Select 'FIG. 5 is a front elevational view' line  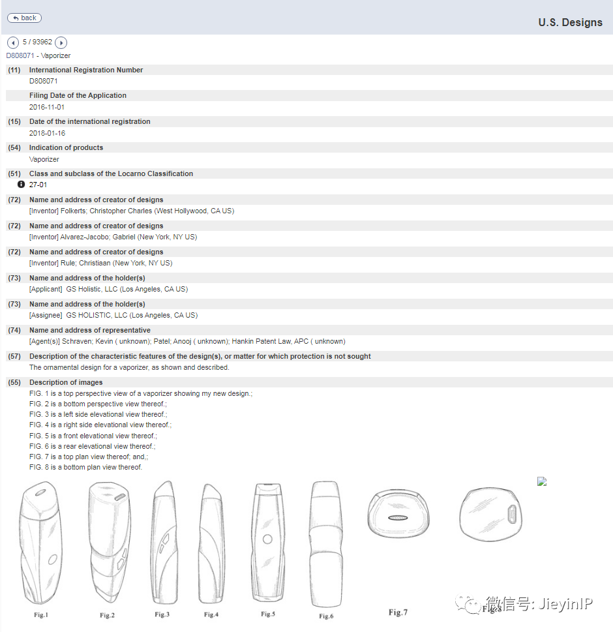coord(93,436)
